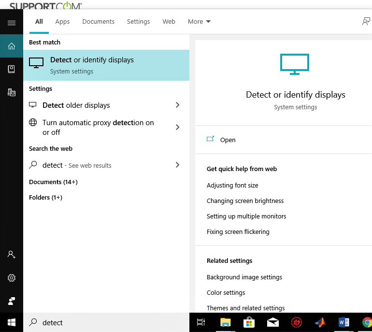Expand Detect older displays chevron

(177, 105)
